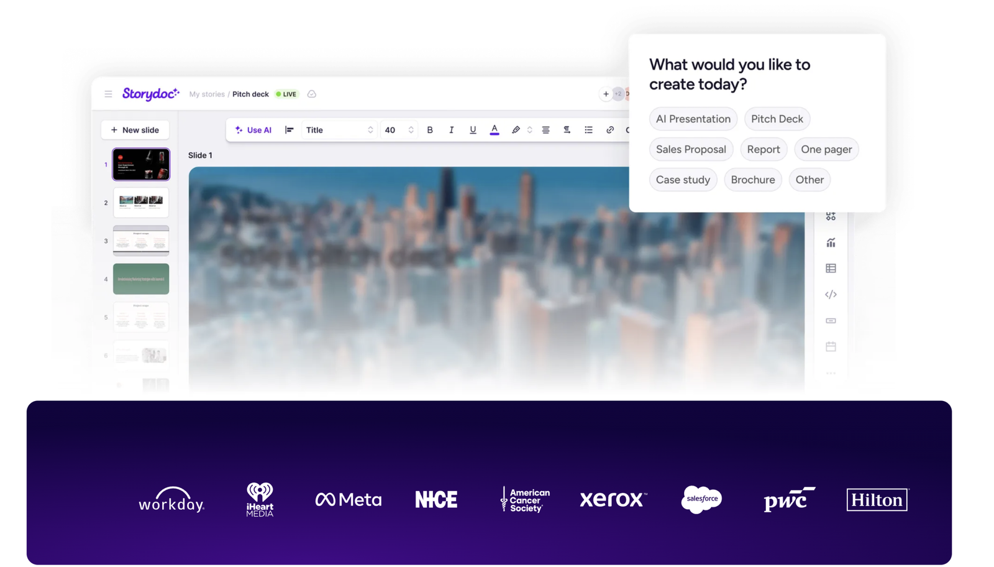Screen dimensions: 994x567
Task: Open the hamburger menu beside Storydoc logo
Action: point(108,94)
